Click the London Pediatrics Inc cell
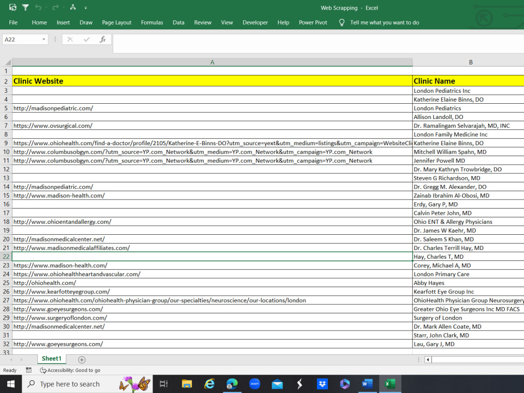This screenshot has height=393, width=524. coord(468,91)
